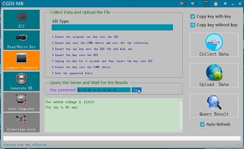The height and width of the screenshot is (149, 244).
Task: Click "The vehicle voltage is 12.01V" log line
Action: point(70,102)
